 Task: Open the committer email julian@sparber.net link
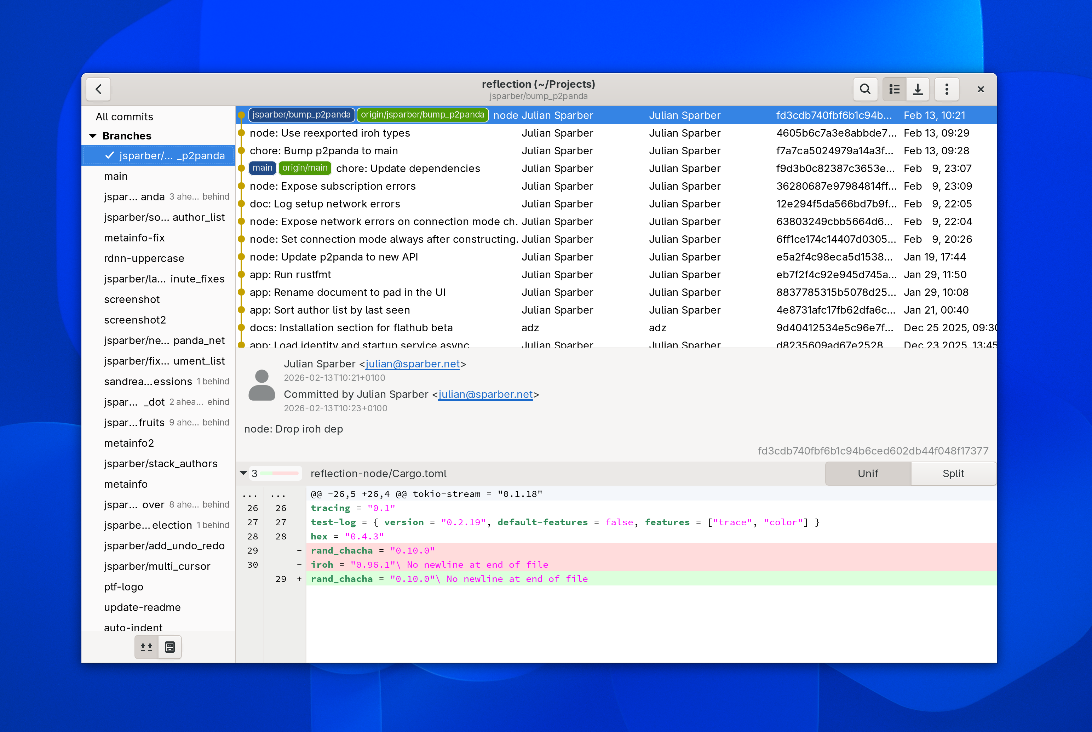click(485, 394)
